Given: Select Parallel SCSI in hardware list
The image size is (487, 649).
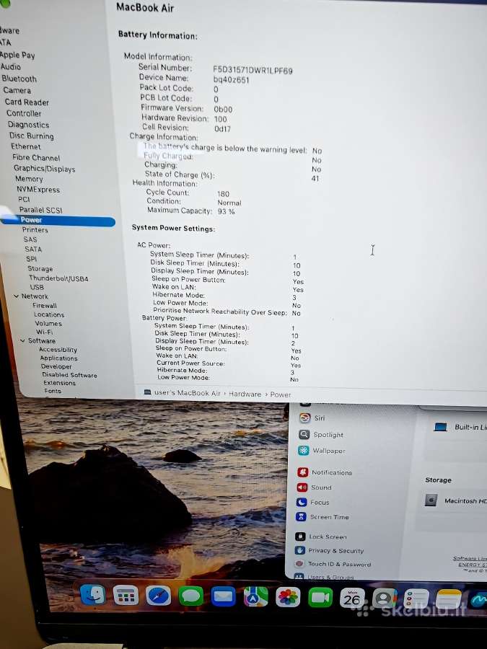Looking at the screenshot, I should [40, 210].
